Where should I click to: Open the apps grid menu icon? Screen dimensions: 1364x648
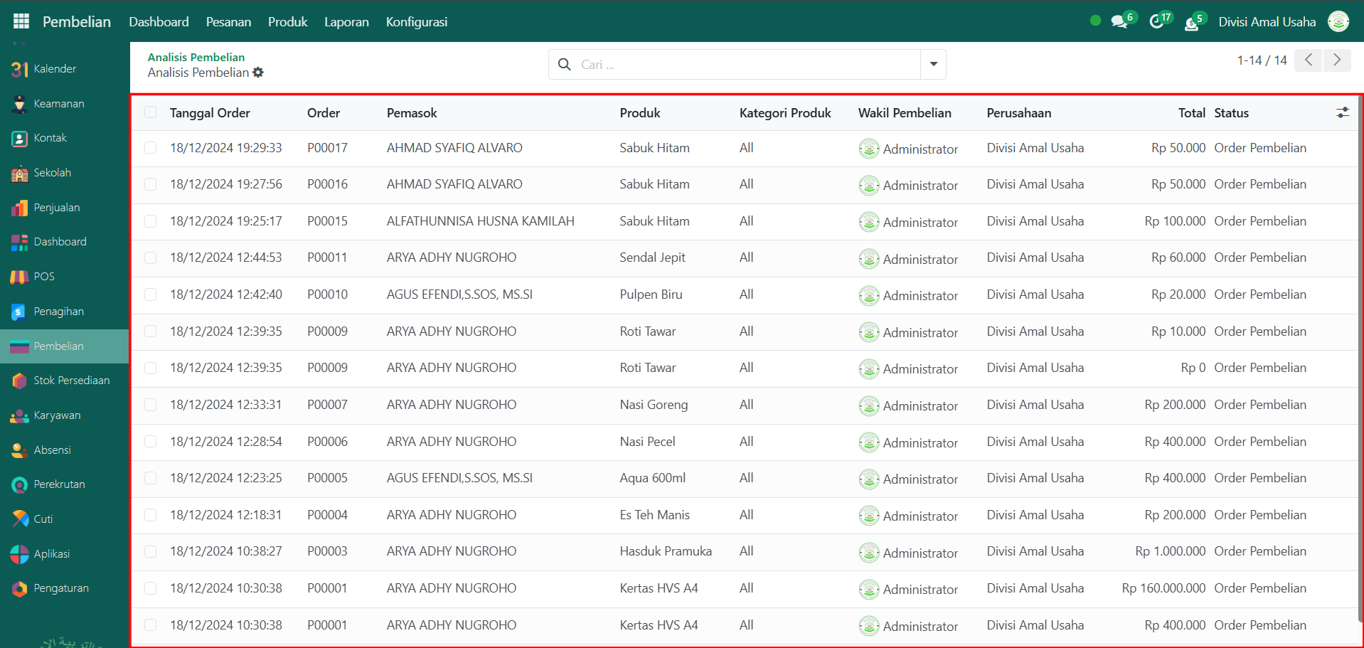click(x=21, y=21)
